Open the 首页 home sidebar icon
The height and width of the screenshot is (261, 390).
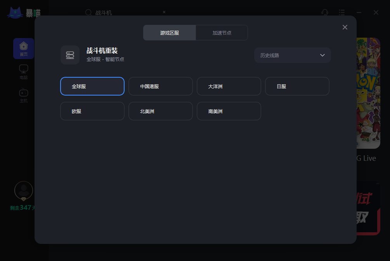click(24, 49)
